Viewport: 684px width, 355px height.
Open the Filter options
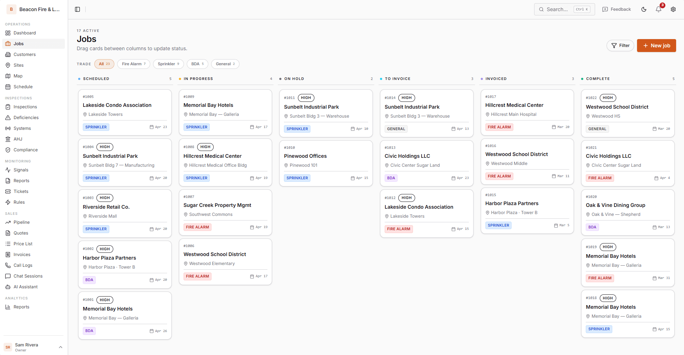[x=620, y=46]
